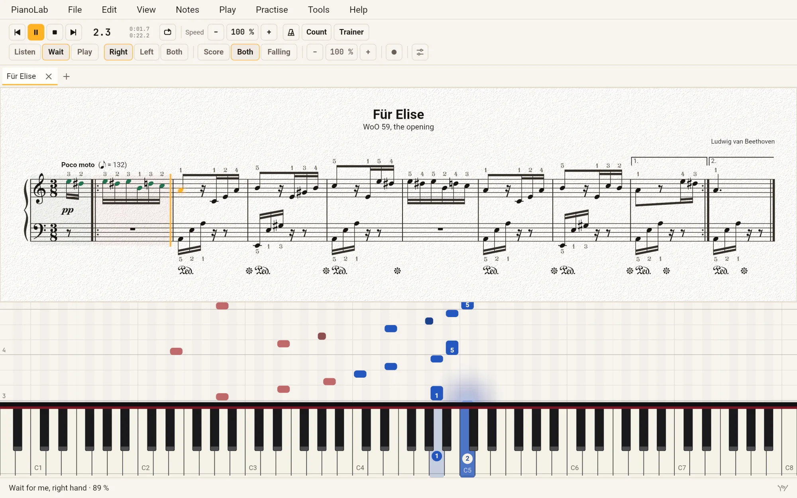The width and height of the screenshot is (797, 498).
Task: Open the Help menu
Action: tap(358, 10)
